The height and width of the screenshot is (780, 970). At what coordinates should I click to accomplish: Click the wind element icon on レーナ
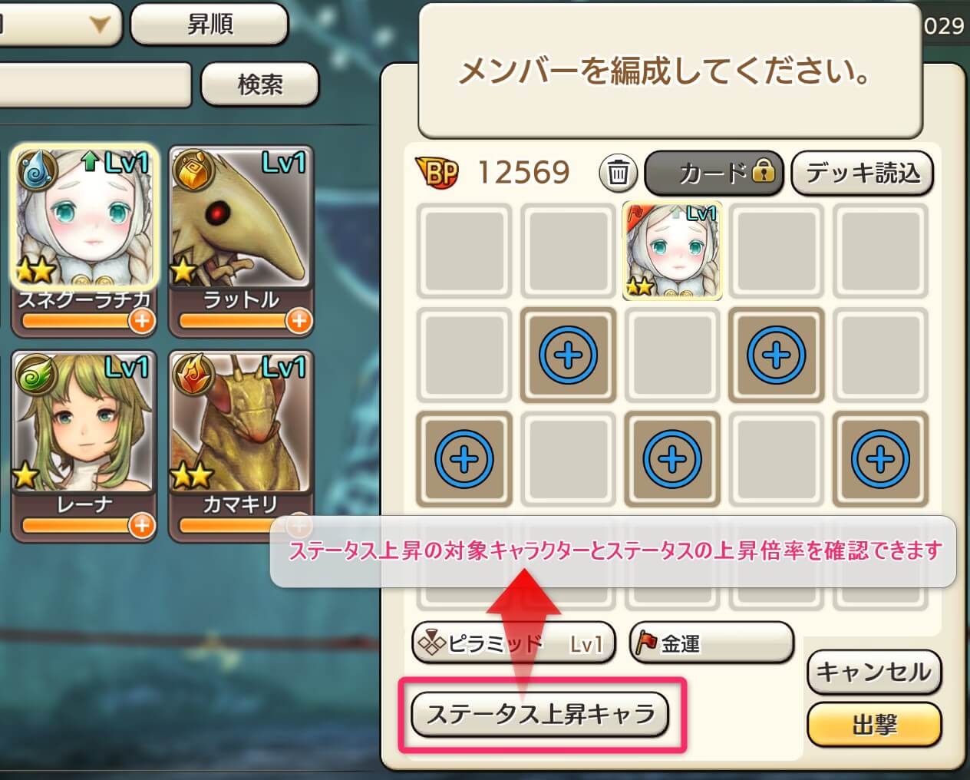pyautogui.click(x=35, y=374)
